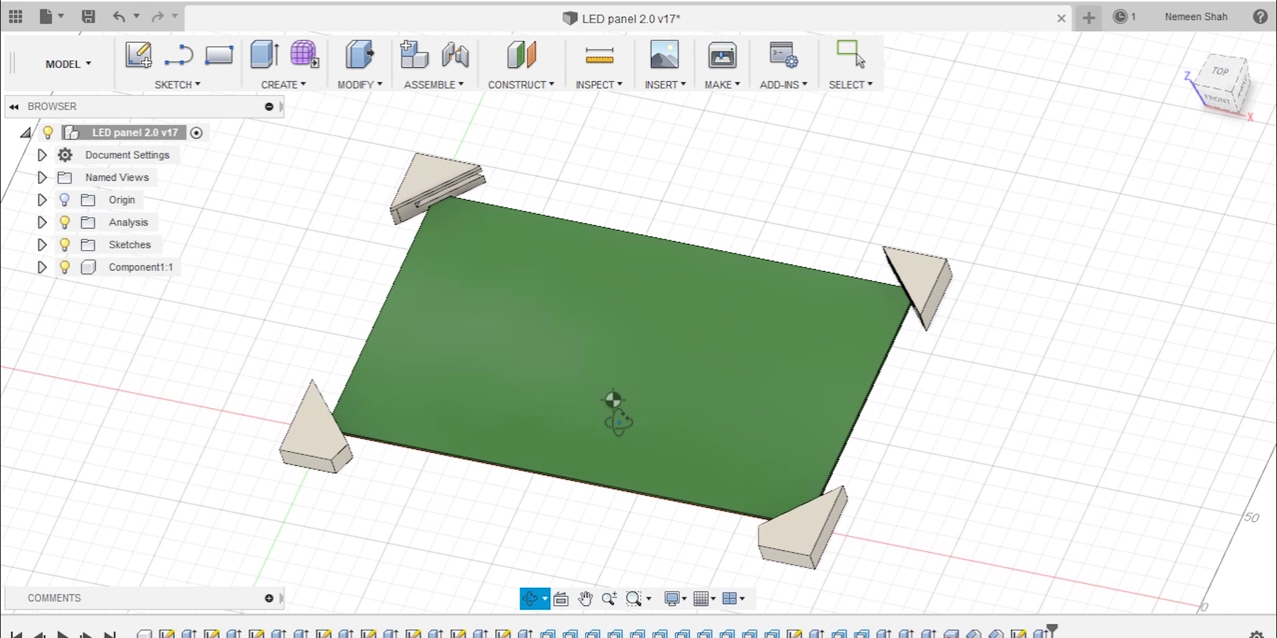
Task: Expand the Analysis folder
Action: (x=42, y=222)
